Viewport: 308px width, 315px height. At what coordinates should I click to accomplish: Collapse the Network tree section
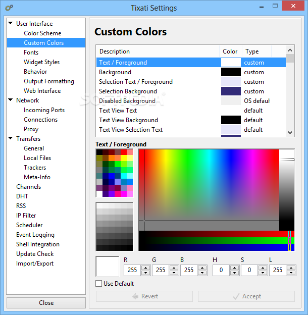pos(11,100)
